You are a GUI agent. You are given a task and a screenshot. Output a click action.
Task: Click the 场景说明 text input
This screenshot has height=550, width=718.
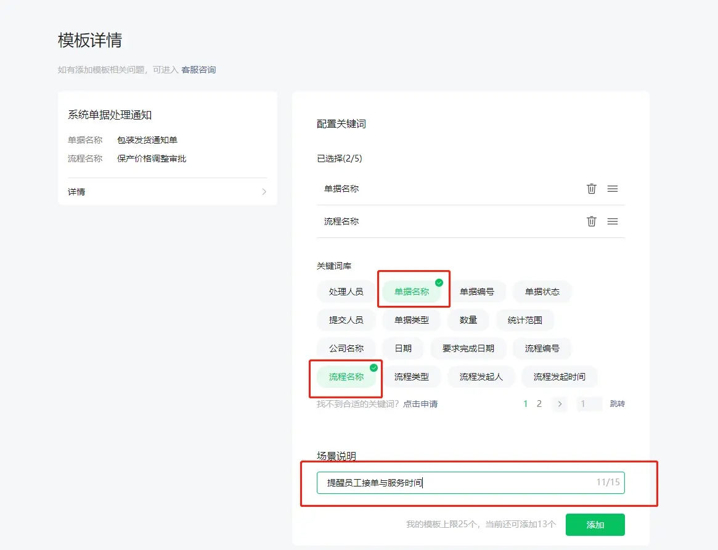pos(456,483)
